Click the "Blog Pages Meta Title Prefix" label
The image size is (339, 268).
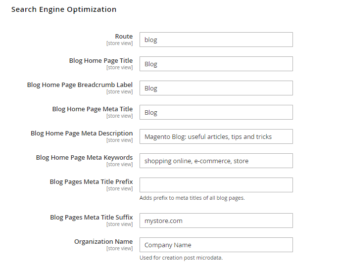tap(91, 181)
